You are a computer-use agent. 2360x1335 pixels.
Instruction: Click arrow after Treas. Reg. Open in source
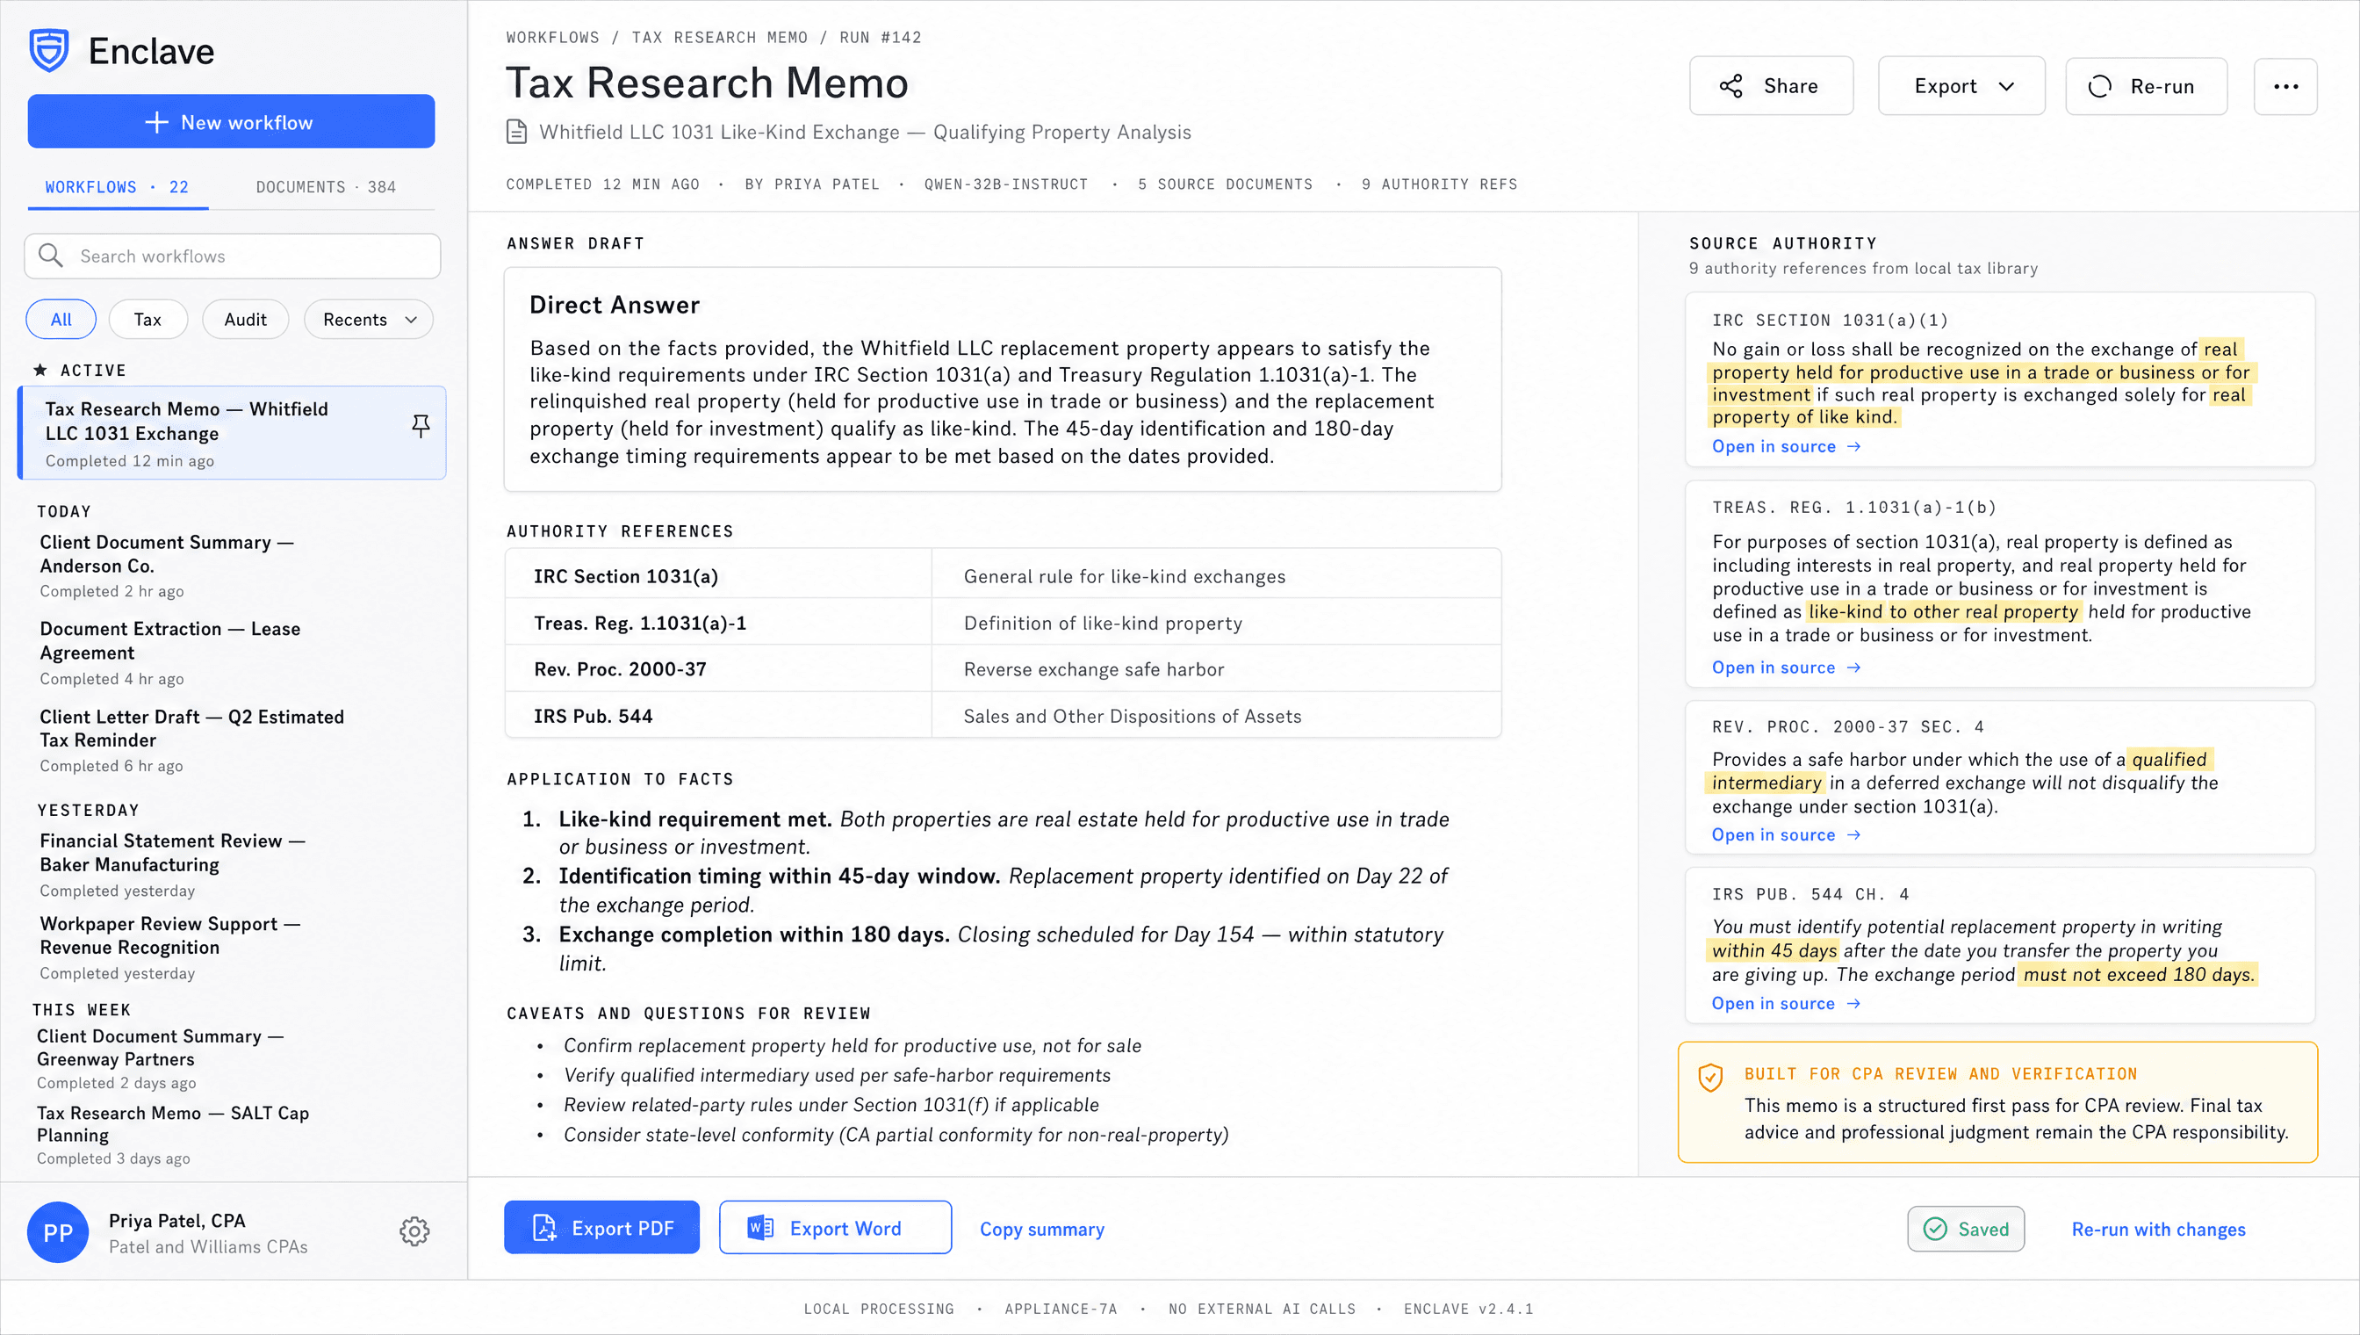click(1854, 667)
